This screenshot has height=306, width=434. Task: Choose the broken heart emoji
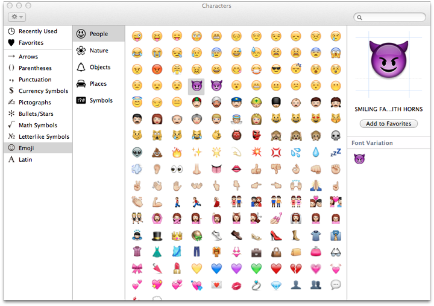(296, 269)
